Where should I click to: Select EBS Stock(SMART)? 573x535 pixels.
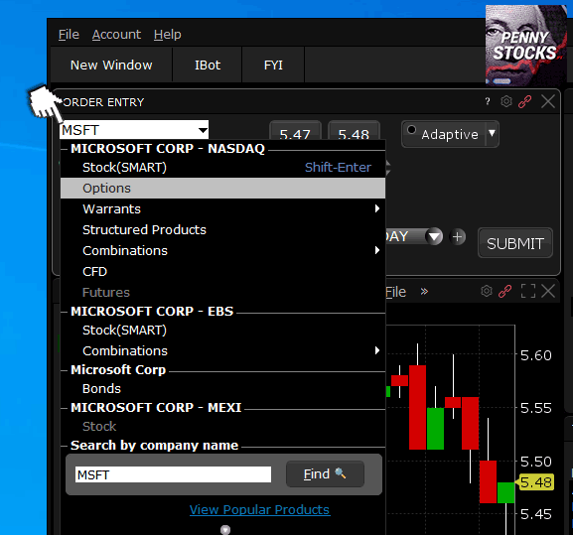(x=222, y=331)
